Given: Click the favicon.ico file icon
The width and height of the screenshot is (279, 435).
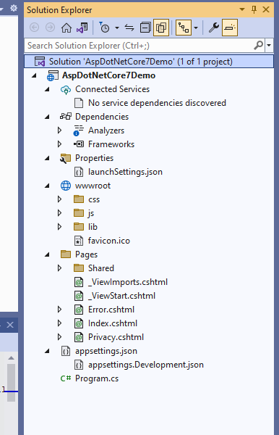Looking at the screenshot, I should coord(79,241).
